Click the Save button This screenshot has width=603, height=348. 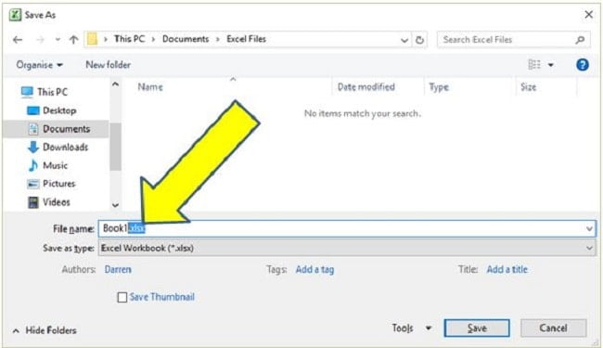click(477, 329)
